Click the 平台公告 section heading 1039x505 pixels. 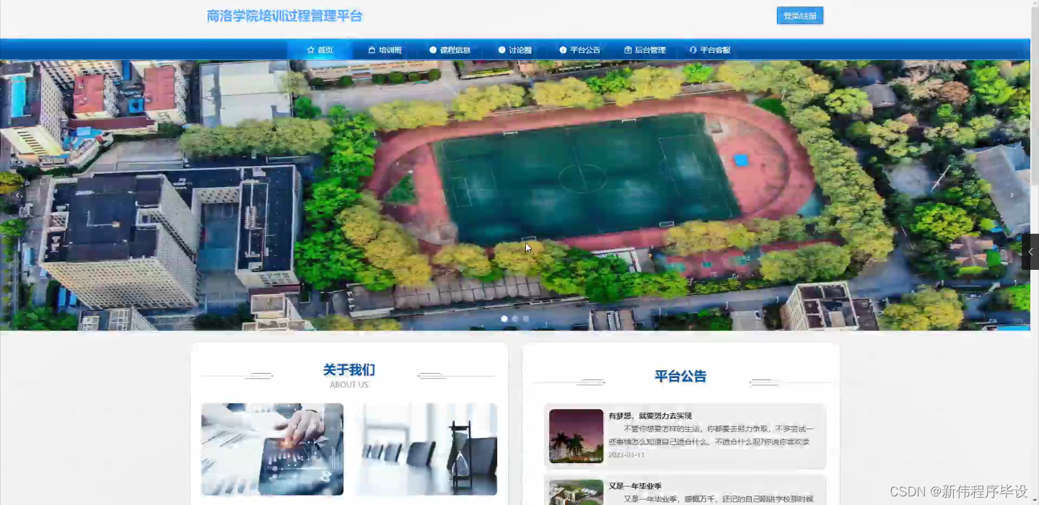[680, 376]
